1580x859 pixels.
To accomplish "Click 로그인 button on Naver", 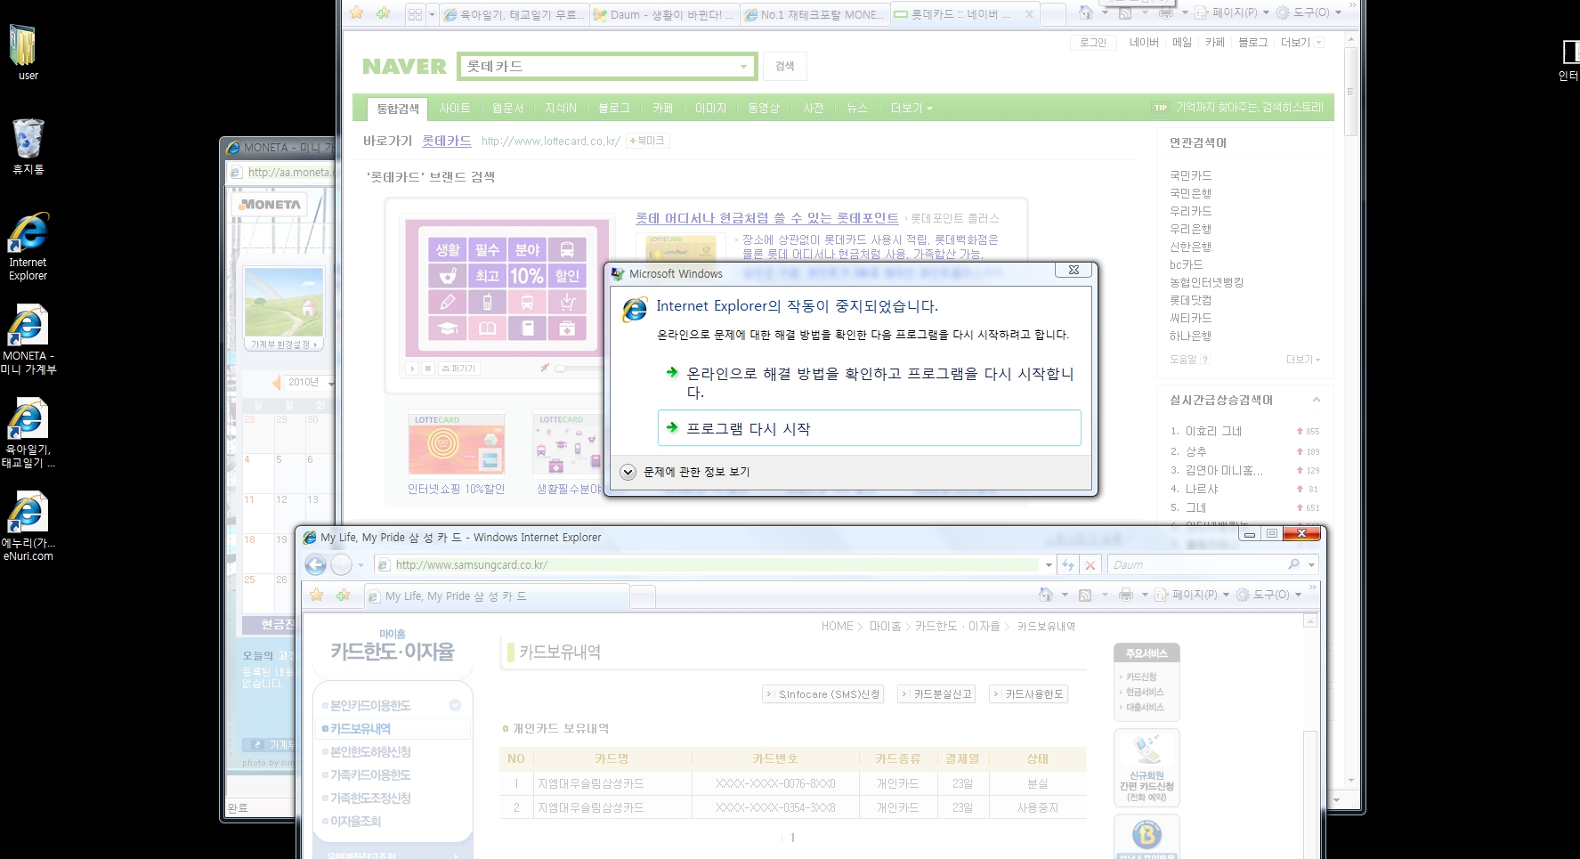I will (1093, 42).
